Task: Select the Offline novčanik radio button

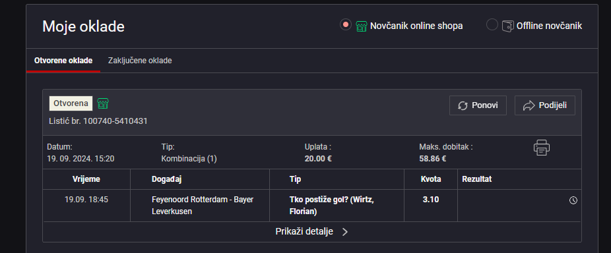Action: pos(492,24)
